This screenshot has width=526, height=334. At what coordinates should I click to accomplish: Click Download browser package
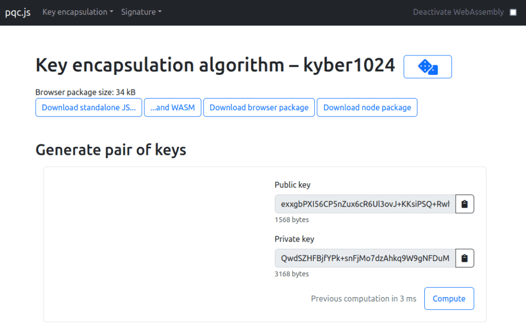(x=259, y=108)
